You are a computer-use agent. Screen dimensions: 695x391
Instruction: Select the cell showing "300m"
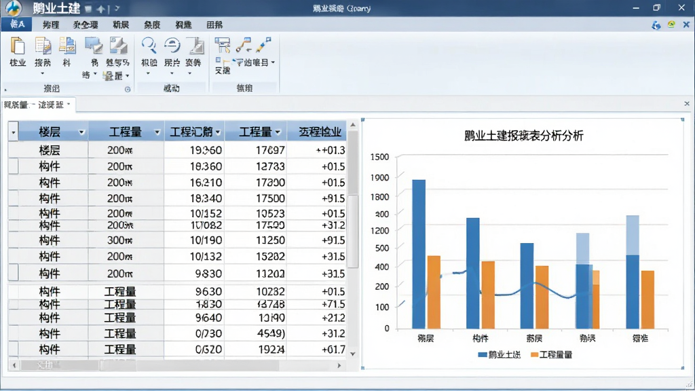[126, 240]
